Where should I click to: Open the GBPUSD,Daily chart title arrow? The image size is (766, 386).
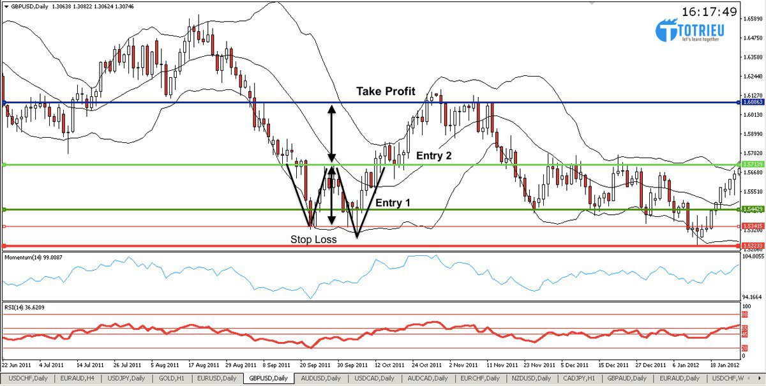tap(6, 6)
